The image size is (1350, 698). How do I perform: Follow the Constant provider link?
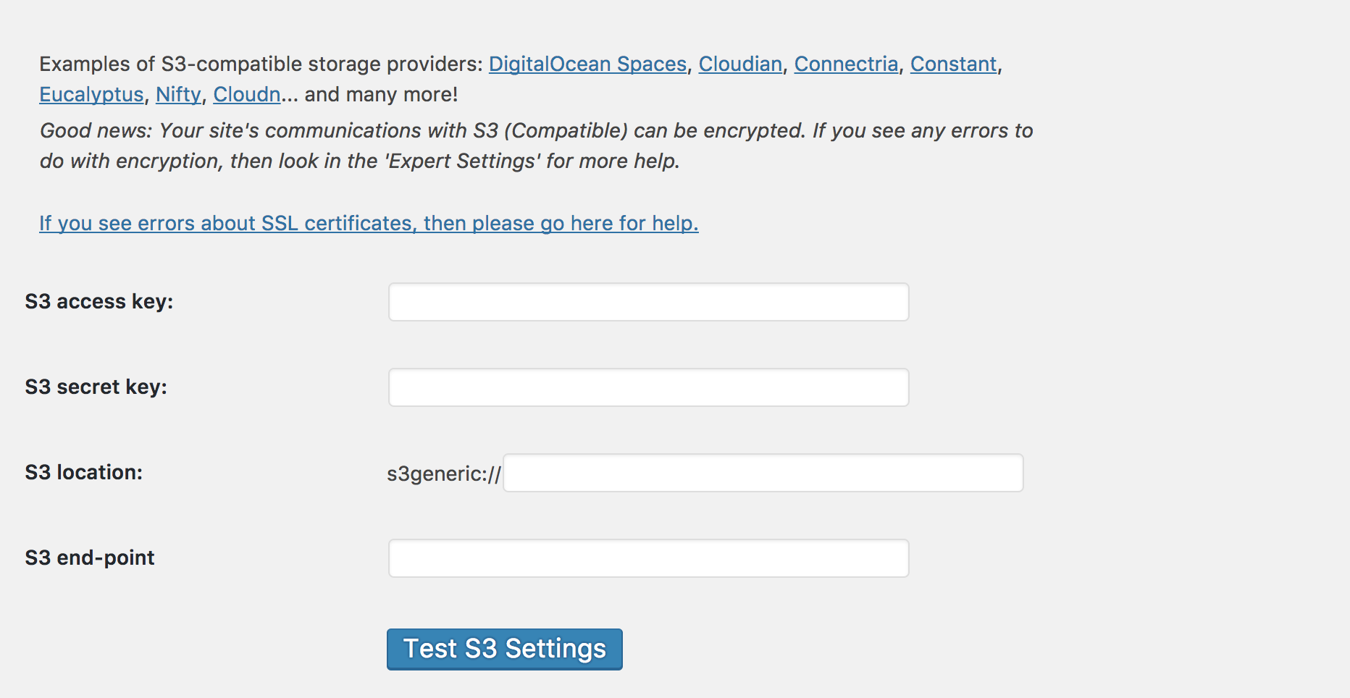953,64
